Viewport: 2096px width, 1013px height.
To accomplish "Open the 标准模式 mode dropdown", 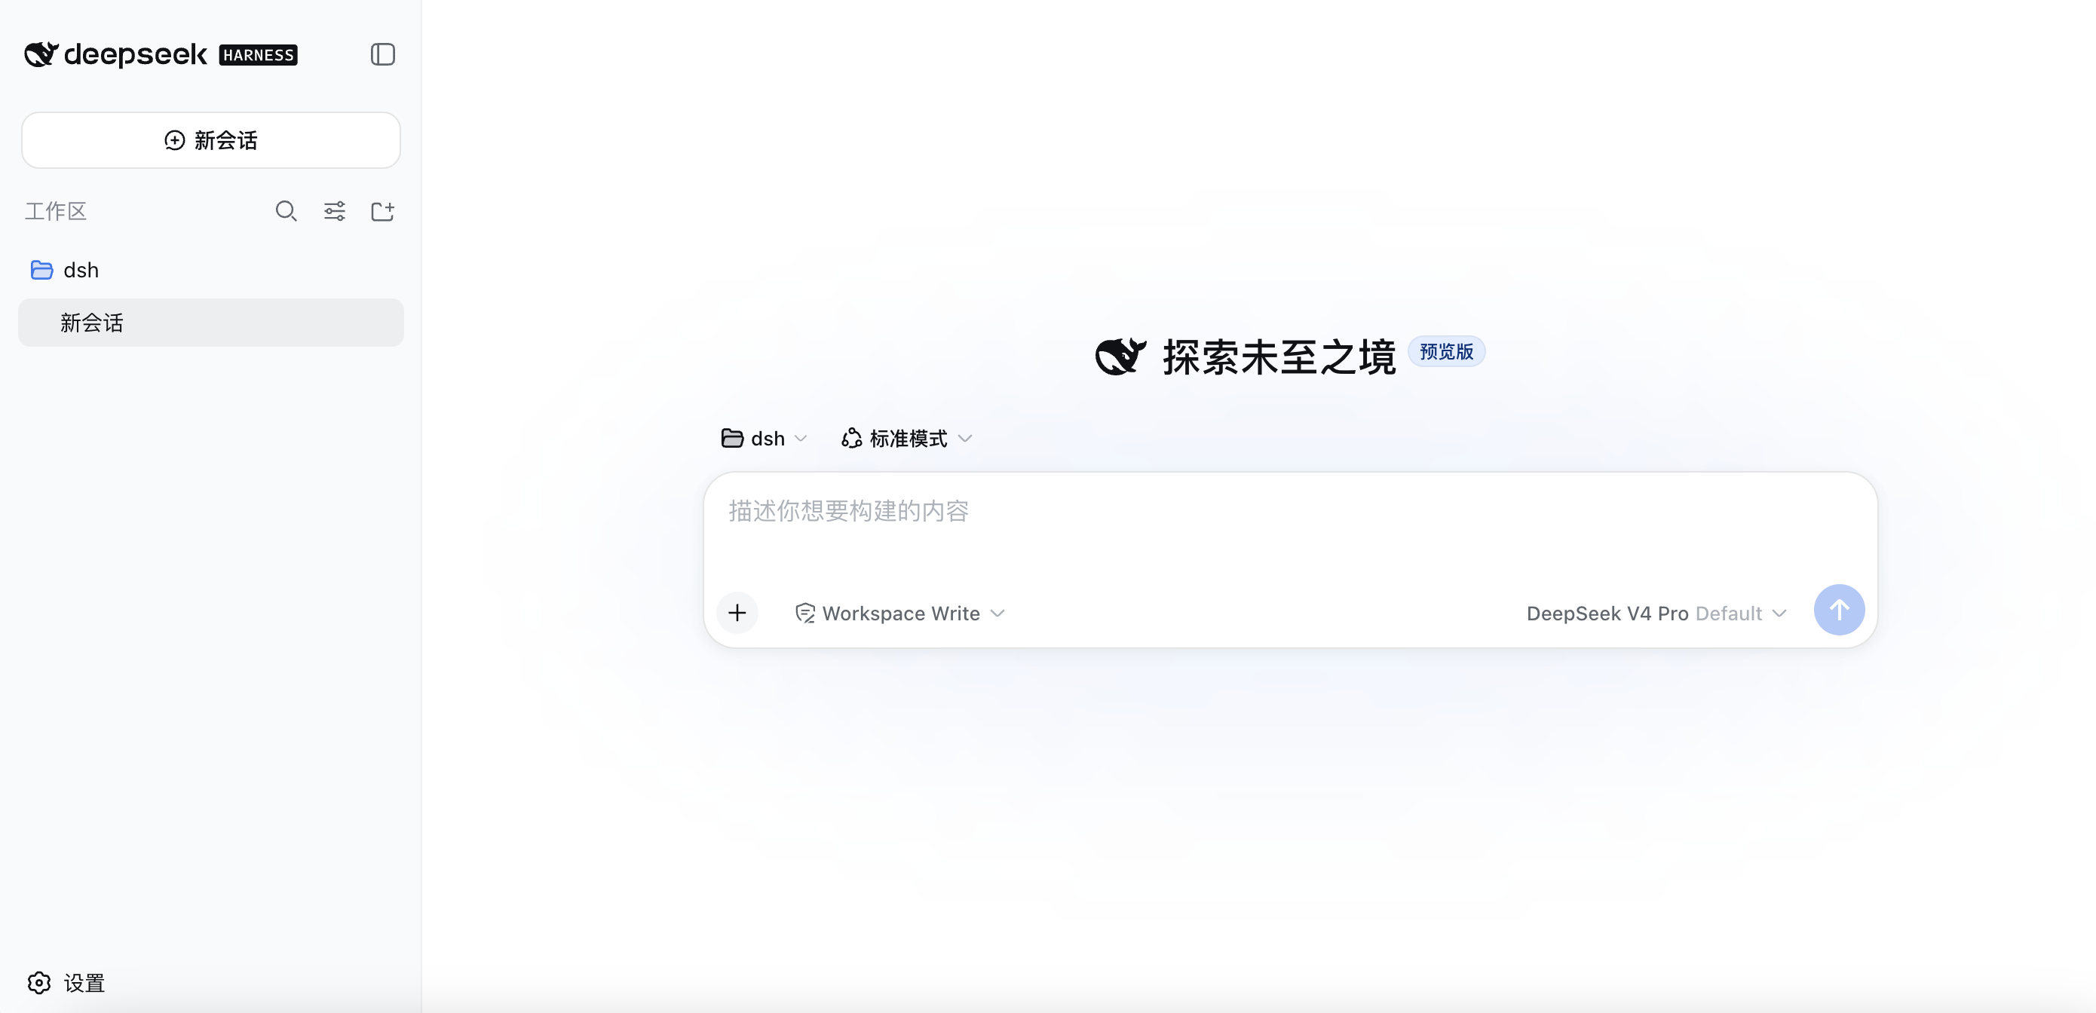I will pos(906,439).
